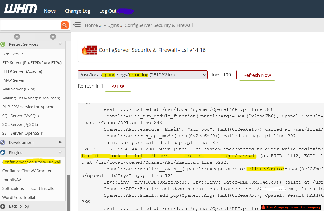
Task: Click the WHM logo
Action: (x=20, y=8)
